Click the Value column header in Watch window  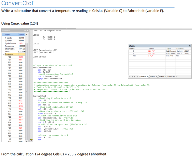point(151,49)
